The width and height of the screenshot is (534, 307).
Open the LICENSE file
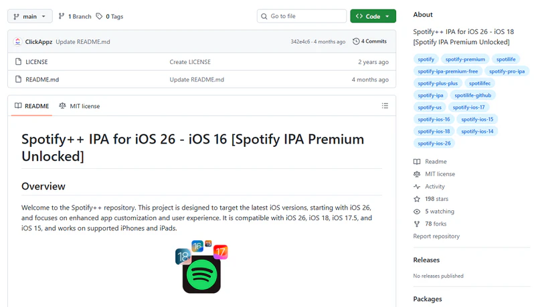pos(36,62)
